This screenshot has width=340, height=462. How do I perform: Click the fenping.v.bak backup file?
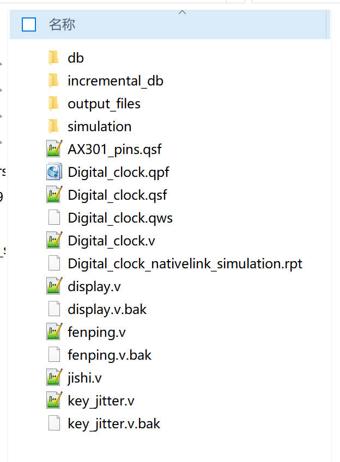point(109,355)
